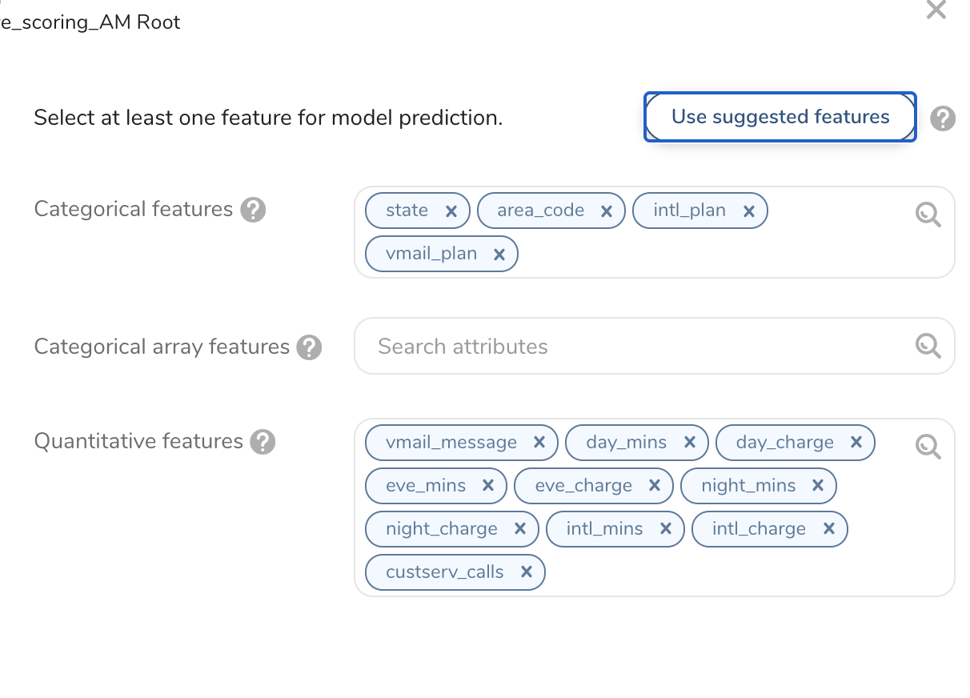Click search icon in Quantitative features box
Viewport: 970px width, 698px height.
tap(928, 447)
